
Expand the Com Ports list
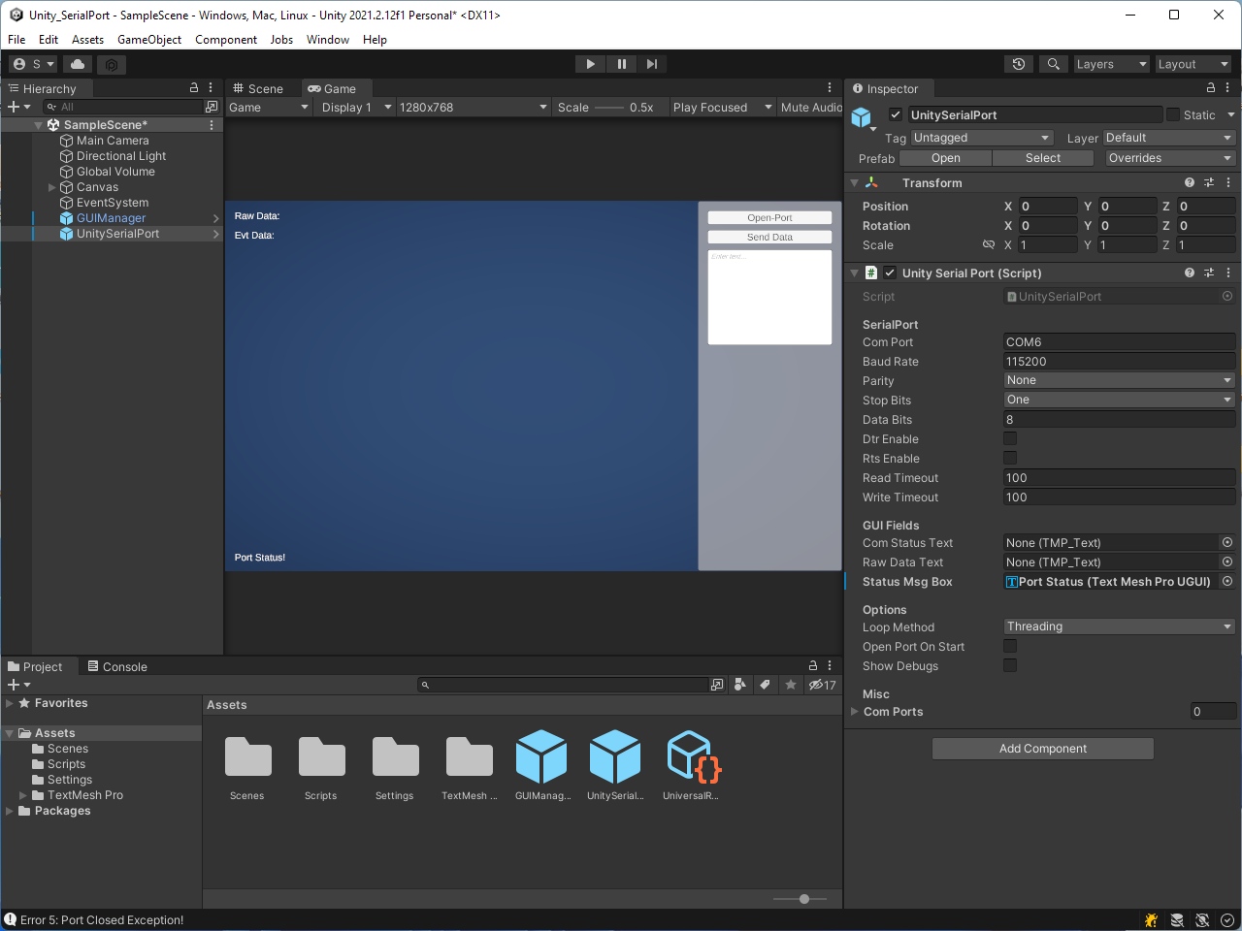click(855, 712)
